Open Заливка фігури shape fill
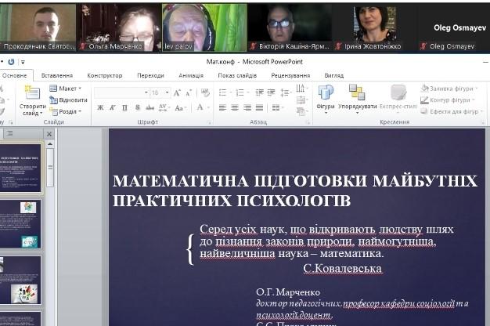The width and height of the screenshot is (490, 326). pyautogui.click(x=449, y=89)
